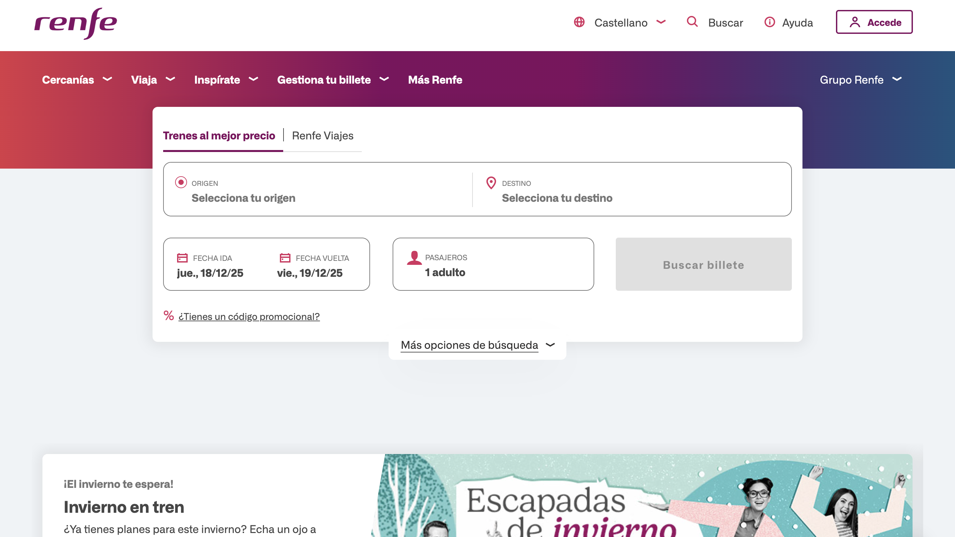Click the Renfe logo
Image resolution: width=955 pixels, height=537 pixels.
coord(76,23)
